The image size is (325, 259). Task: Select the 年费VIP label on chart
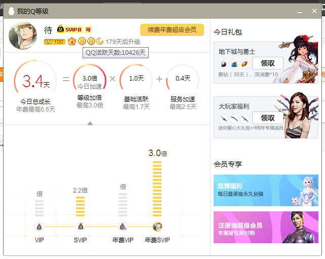tap(123, 240)
